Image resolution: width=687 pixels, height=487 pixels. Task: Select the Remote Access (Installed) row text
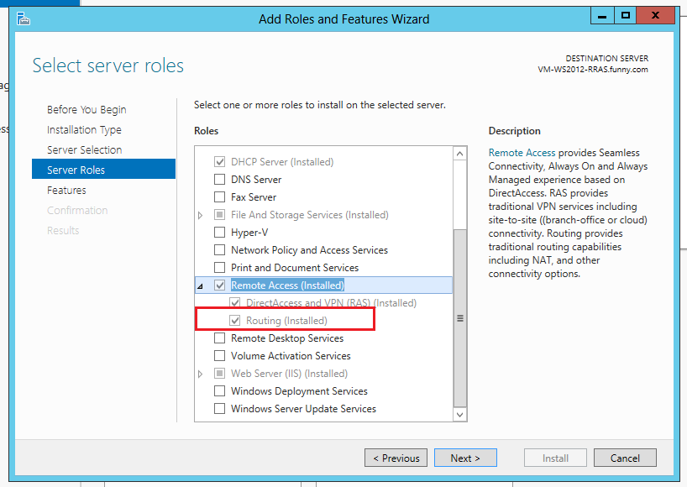287,285
